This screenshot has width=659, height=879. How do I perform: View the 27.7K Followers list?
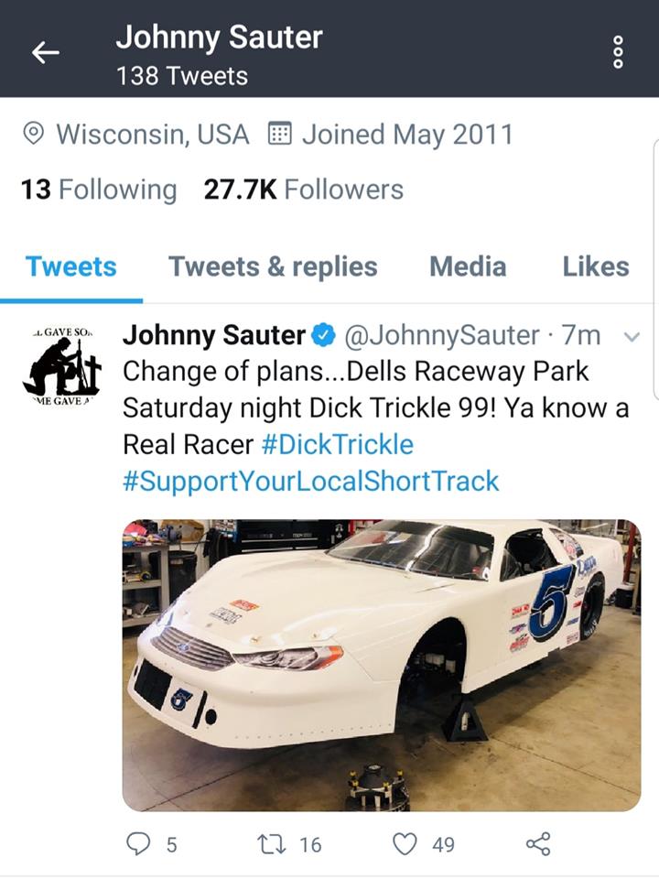coord(303,190)
